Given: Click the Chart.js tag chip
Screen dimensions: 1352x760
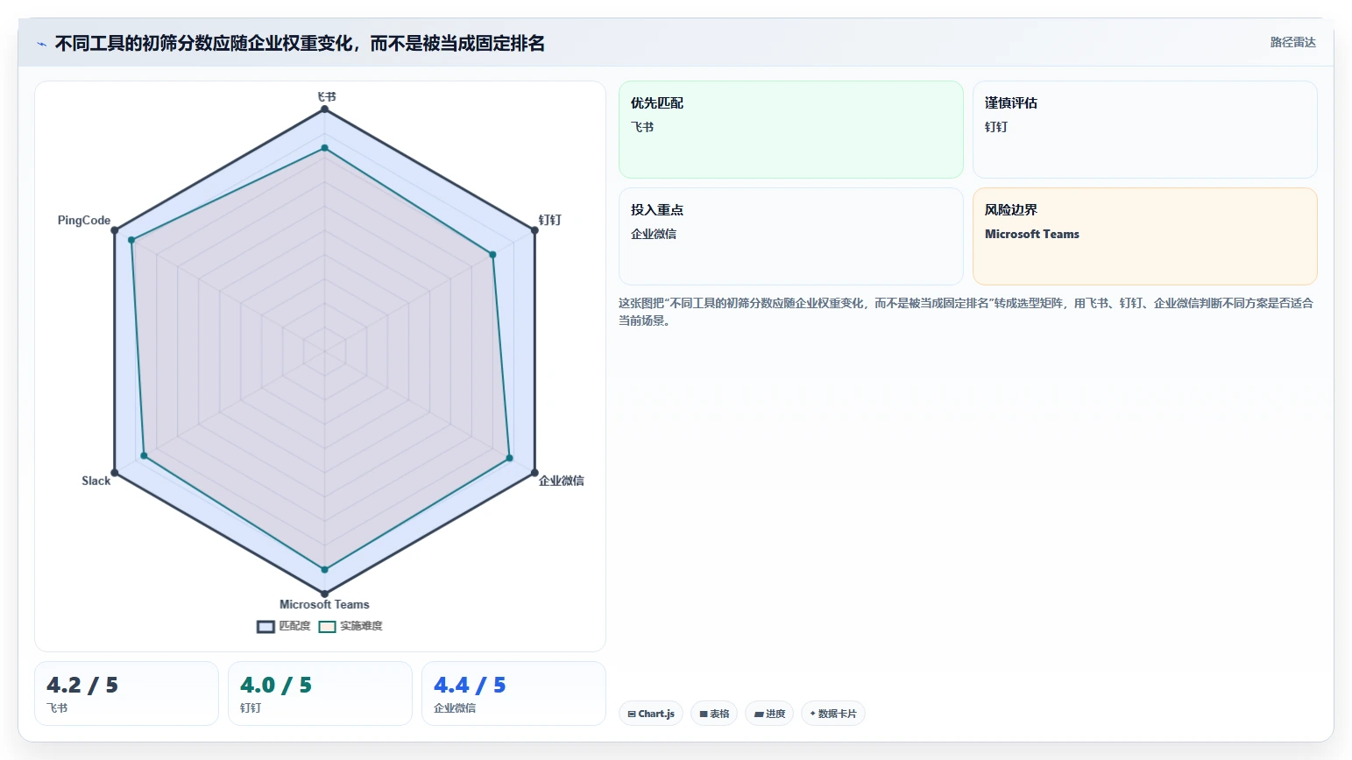Looking at the screenshot, I should coord(651,714).
